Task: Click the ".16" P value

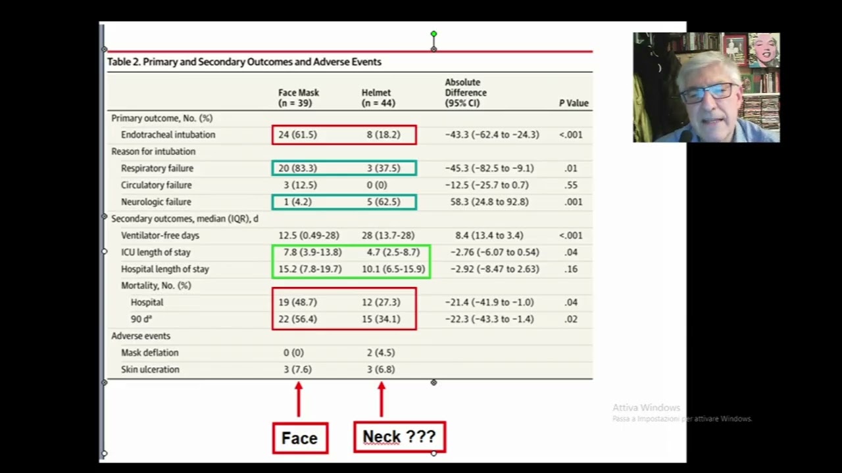Action: (x=571, y=269)
